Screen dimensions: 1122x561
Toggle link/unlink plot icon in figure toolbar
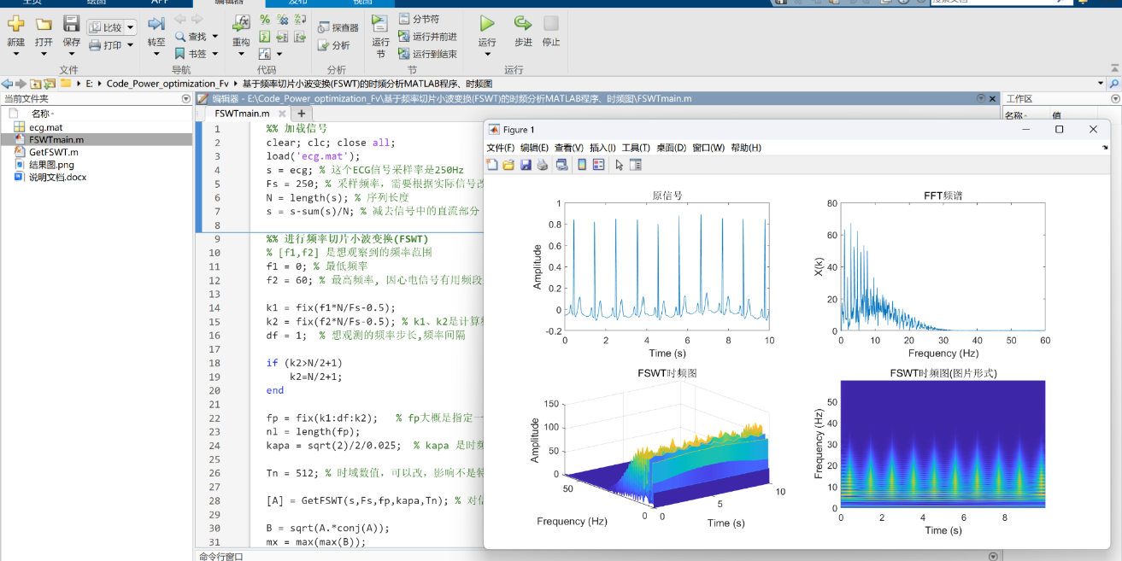point(561,165)
